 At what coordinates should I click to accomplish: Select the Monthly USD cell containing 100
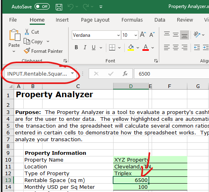click(x=131, y=187)
